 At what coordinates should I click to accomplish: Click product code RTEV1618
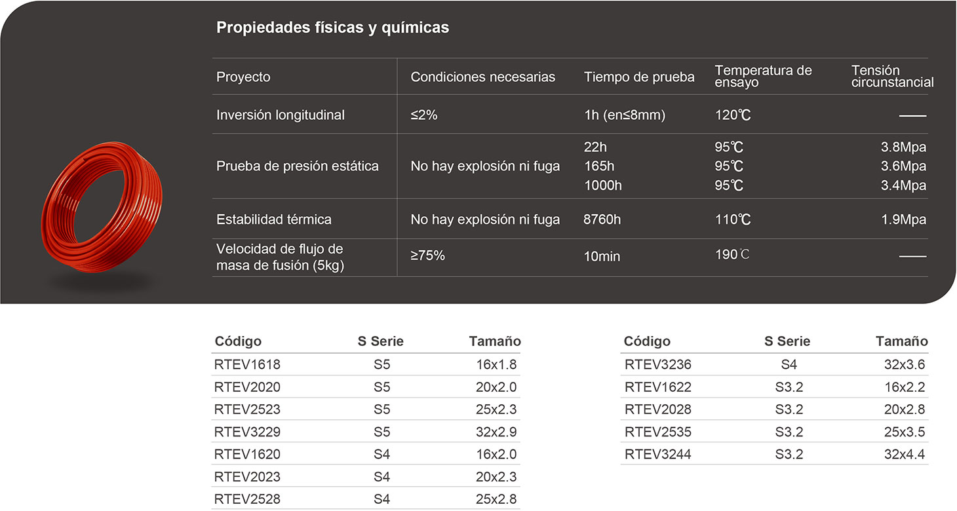247,365
